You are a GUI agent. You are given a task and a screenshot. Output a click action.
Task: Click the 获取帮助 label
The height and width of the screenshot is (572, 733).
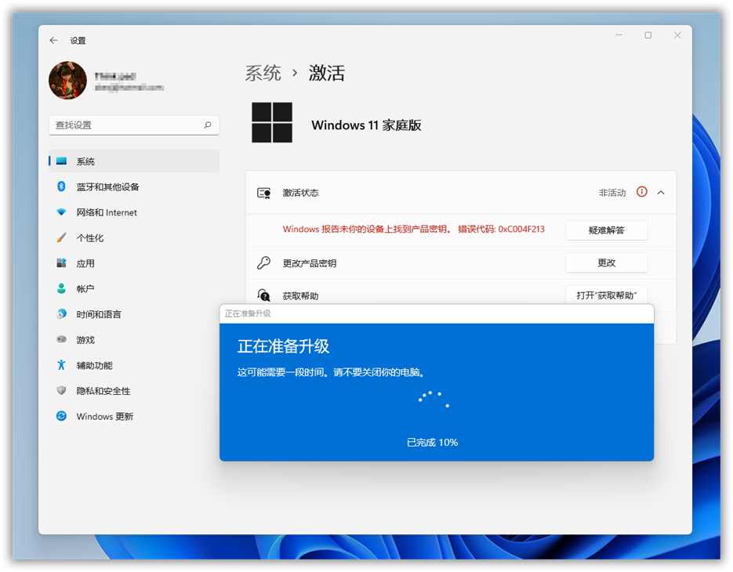pyautogui.click(x=300, y=296)
